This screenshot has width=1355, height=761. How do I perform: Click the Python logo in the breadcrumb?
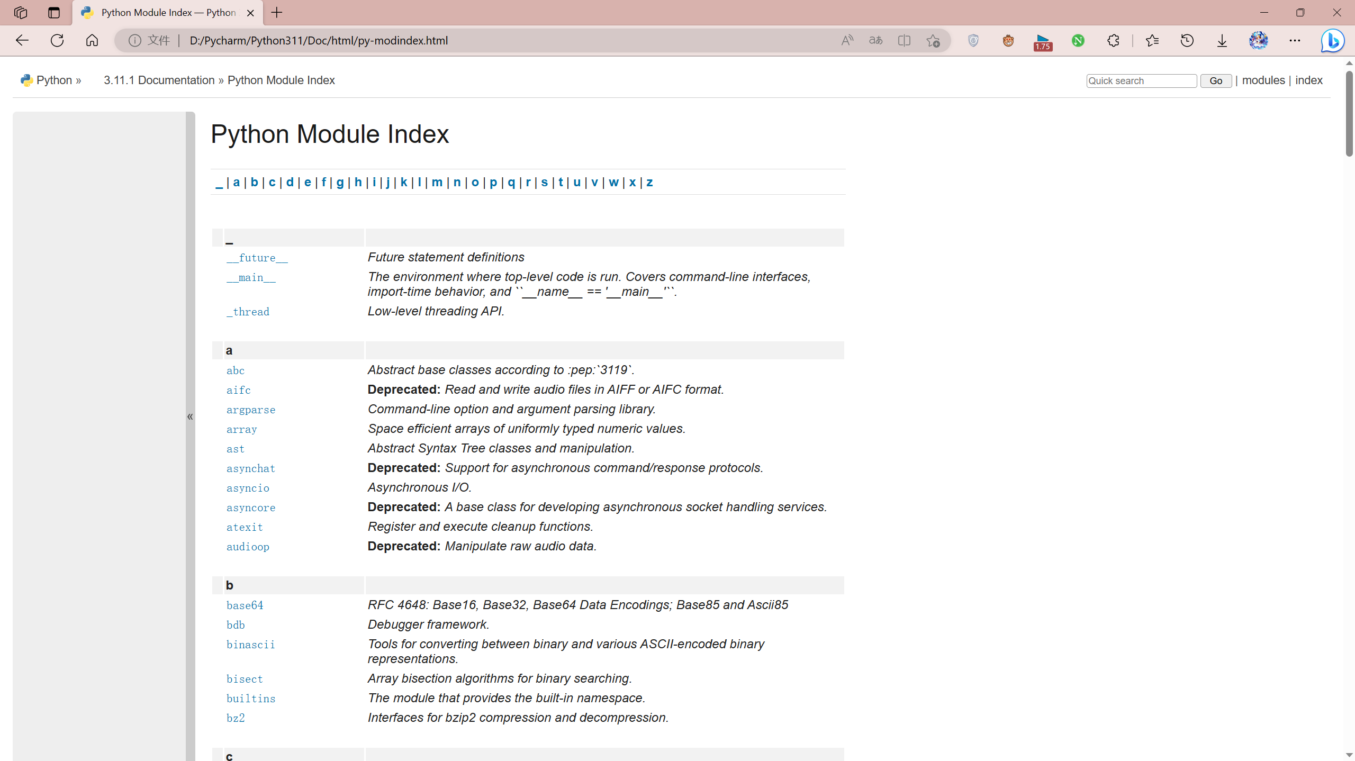coord(26,80)
